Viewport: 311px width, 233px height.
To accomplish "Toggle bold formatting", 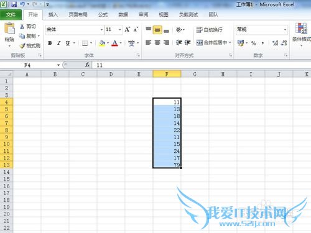I will tap(50, 43).
